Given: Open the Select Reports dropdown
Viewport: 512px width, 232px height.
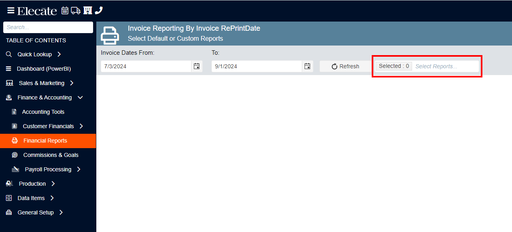Looking at the screenshot, I should [x=427, y=66].
